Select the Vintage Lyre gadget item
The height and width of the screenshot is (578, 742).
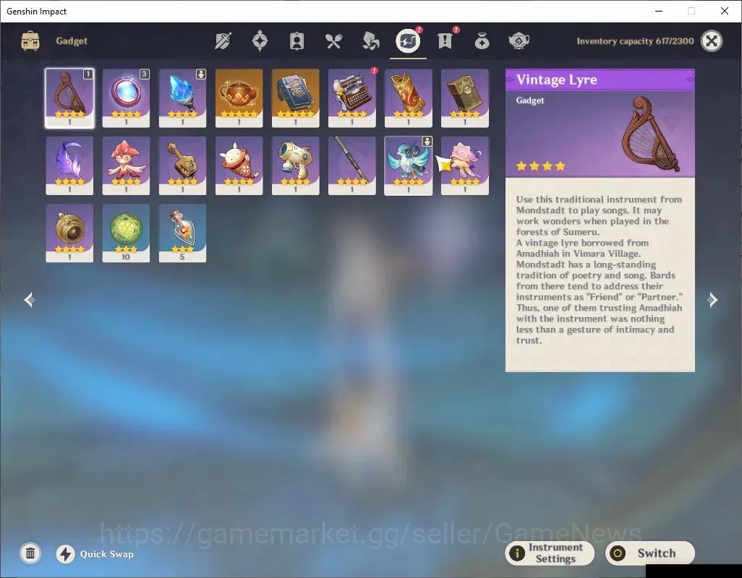pos(69,98)
